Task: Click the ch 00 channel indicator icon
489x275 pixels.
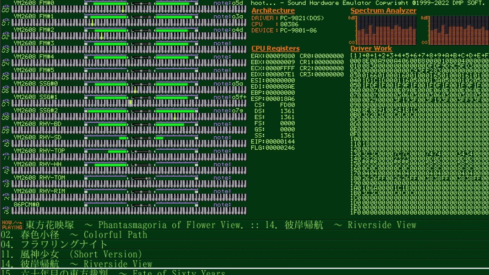Action: pos(6,8)
